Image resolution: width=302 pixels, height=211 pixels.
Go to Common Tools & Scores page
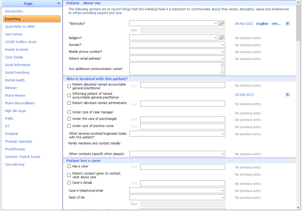[x=22, y=157]
